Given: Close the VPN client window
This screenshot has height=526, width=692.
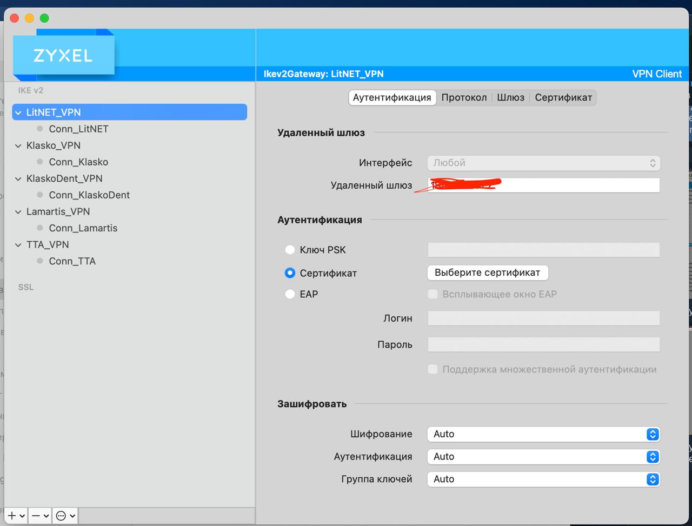Looking at the screenshot, I should (15, 18).
